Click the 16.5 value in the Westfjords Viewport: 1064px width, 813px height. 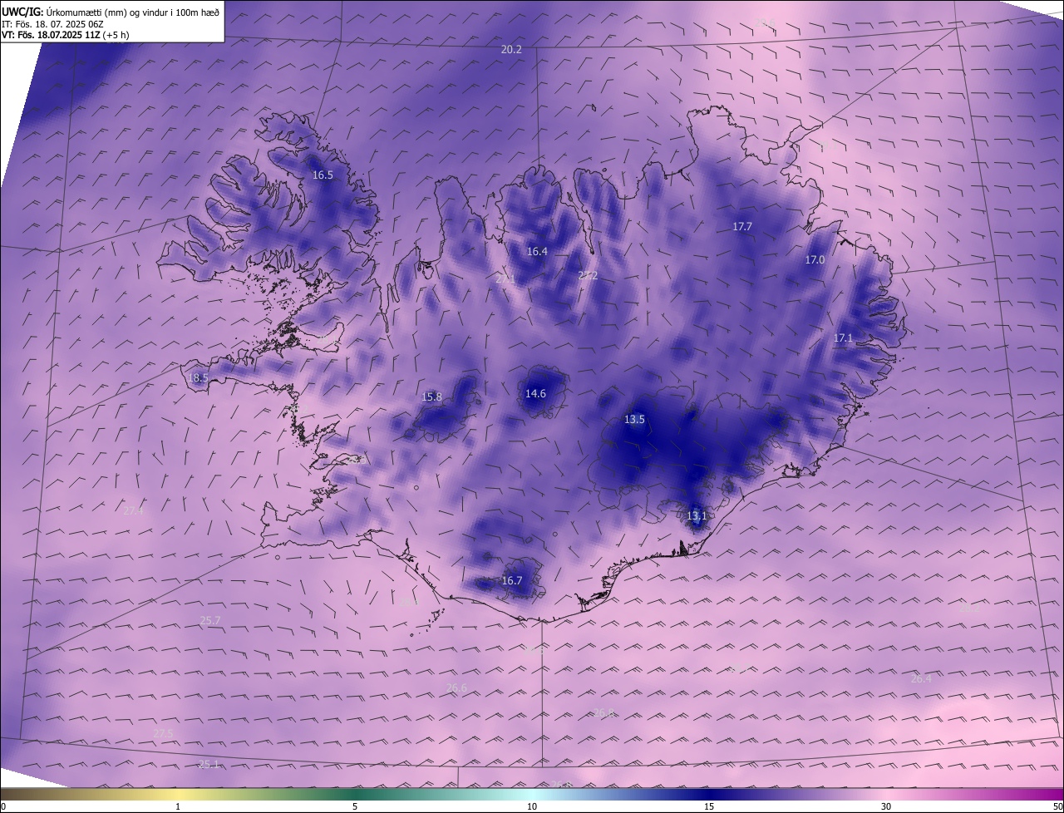pos(323,175)
